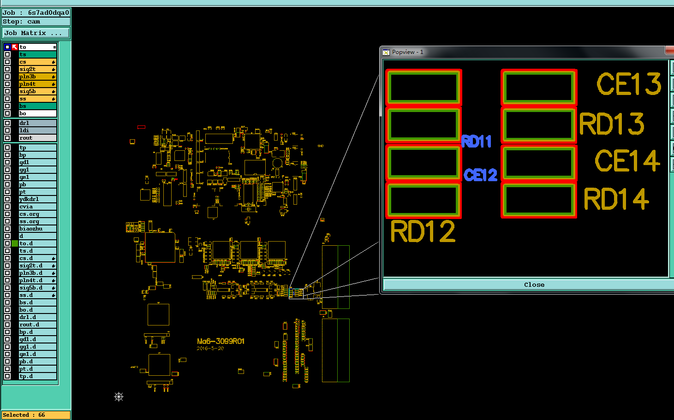
Task: Select the cs.org layer name
Action: click(x=37, y=214)
